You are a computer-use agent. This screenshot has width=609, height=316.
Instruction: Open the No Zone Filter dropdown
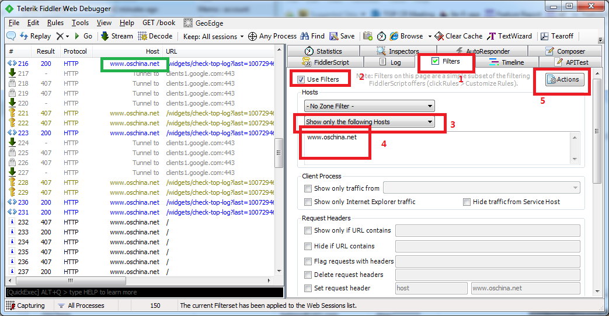tap(370, 106)
